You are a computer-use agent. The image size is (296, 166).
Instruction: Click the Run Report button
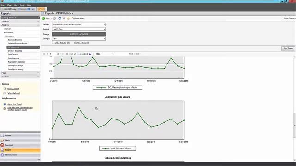click(288, 48)
